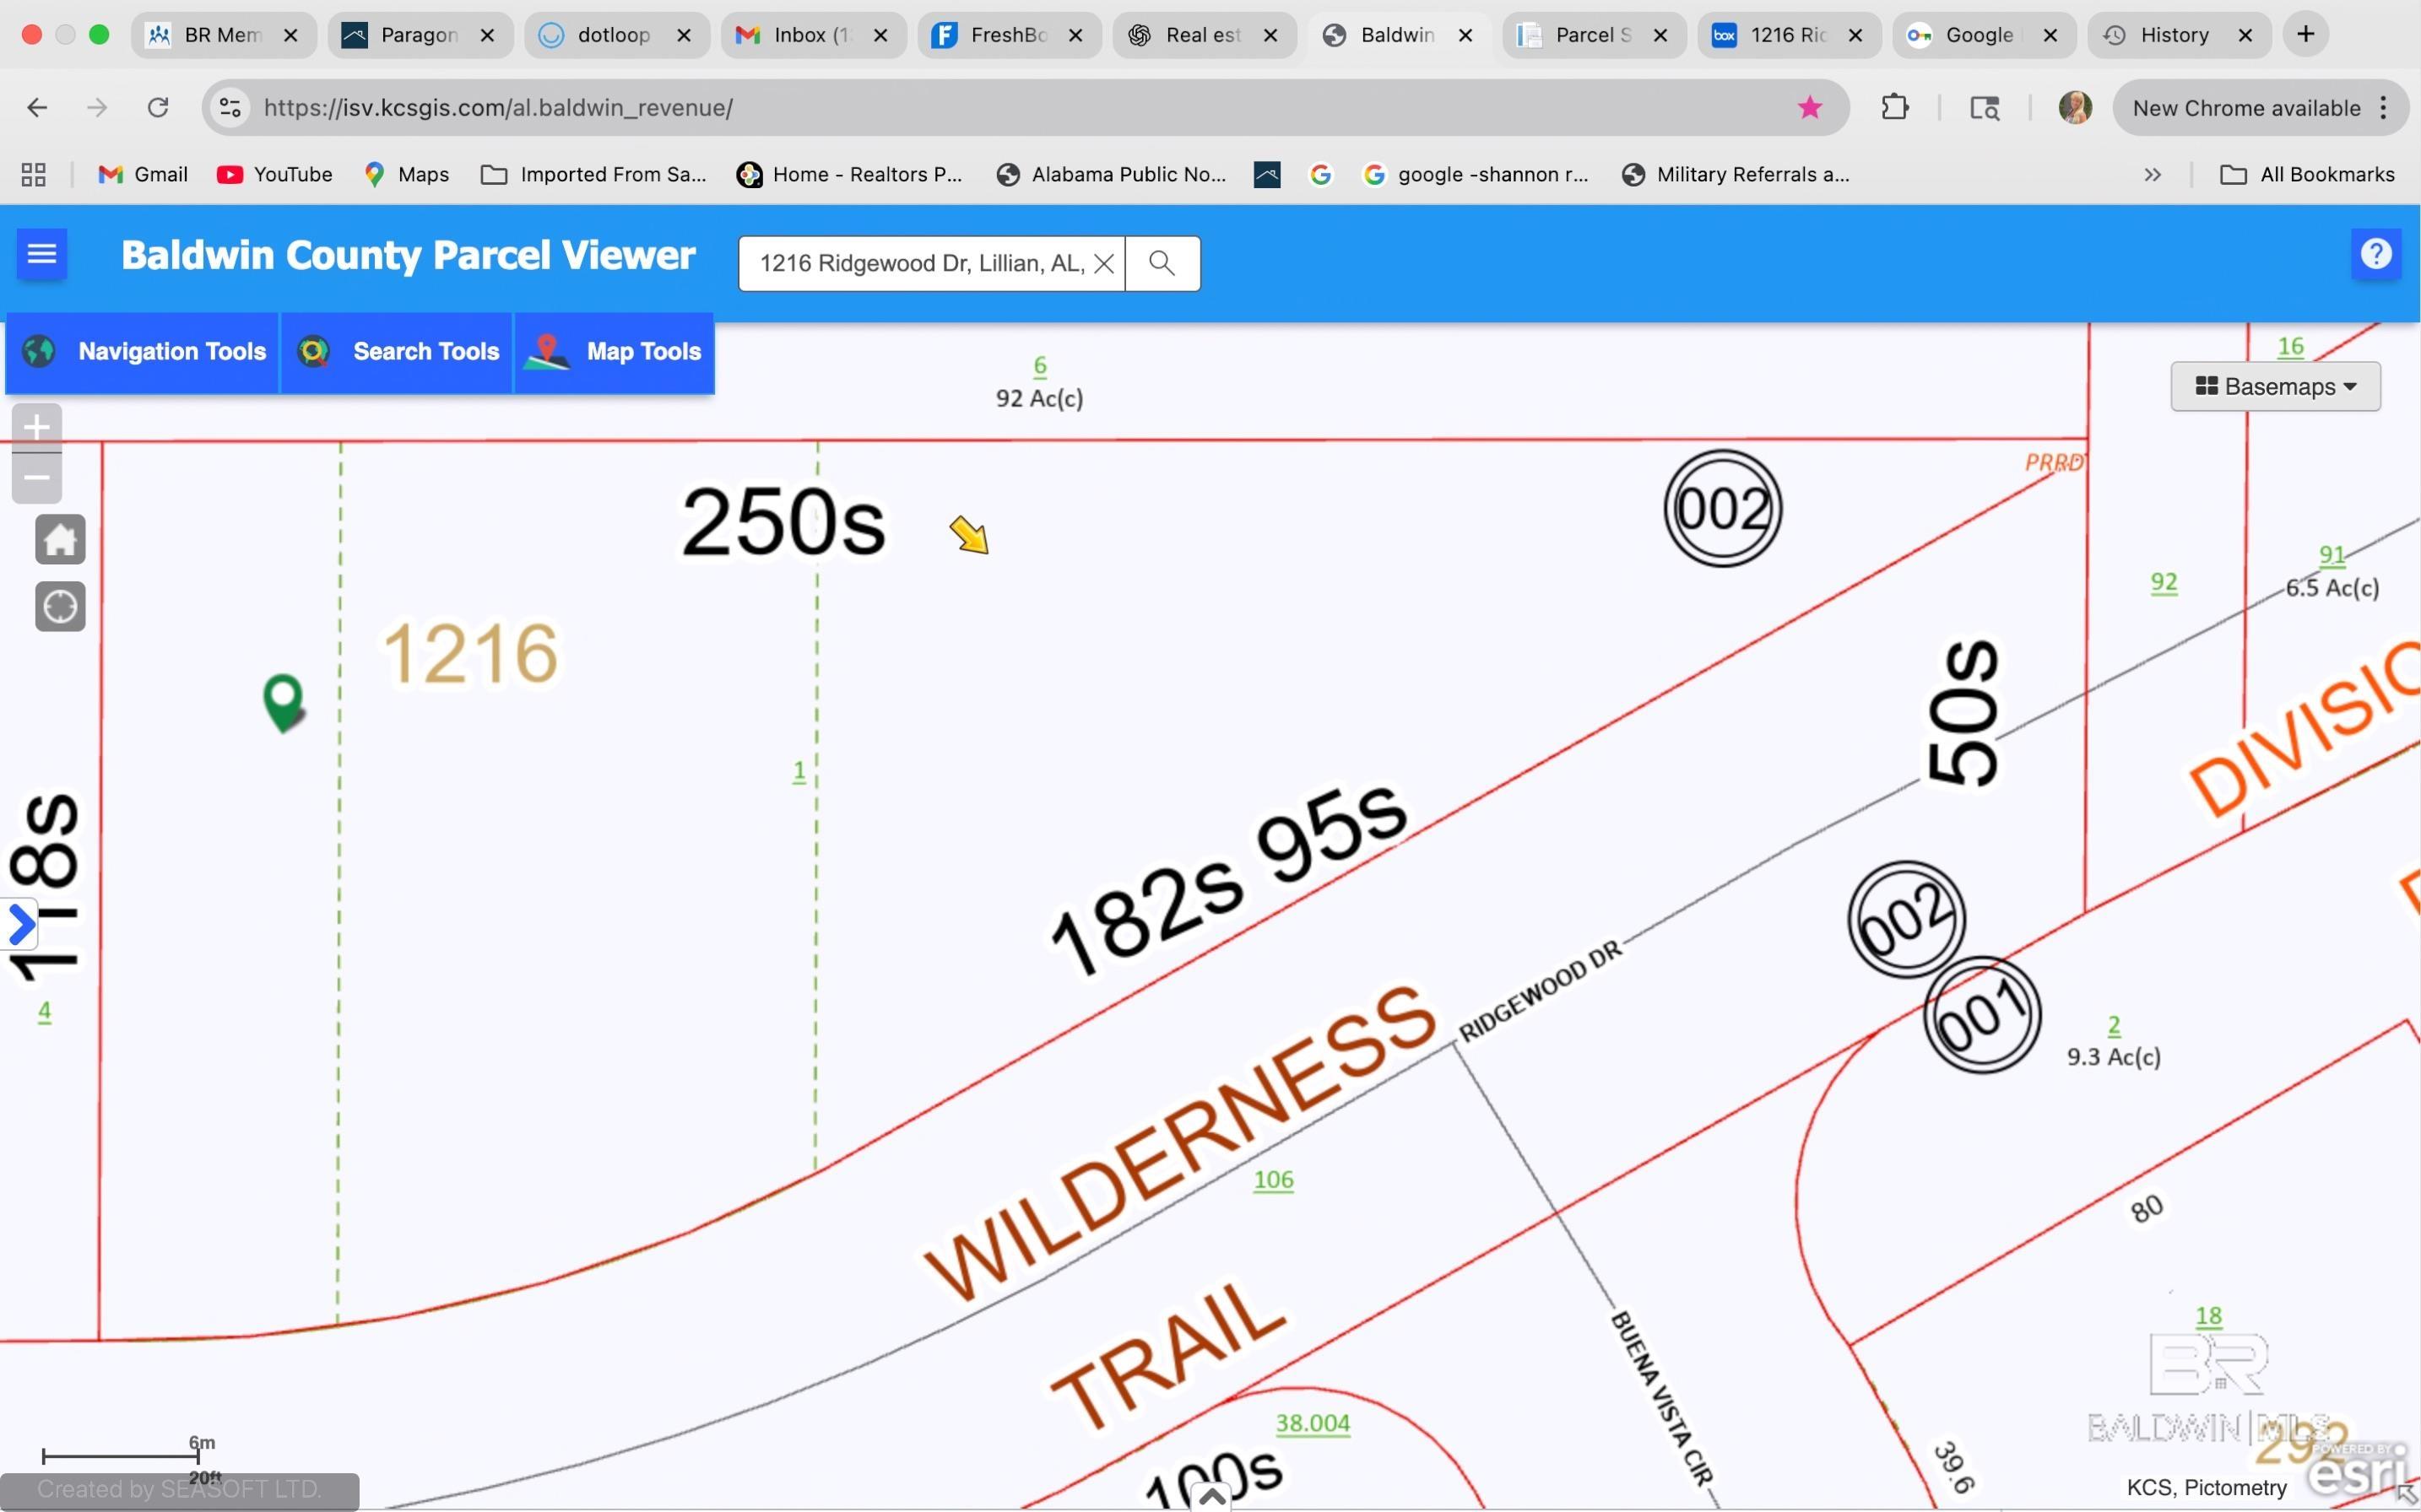The image size is (2421, 1512).
Task: Click the home default extent icon
Action: 60,540
